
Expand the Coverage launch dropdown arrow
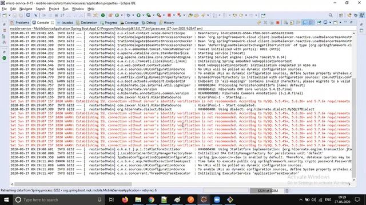tap(153, 15)
